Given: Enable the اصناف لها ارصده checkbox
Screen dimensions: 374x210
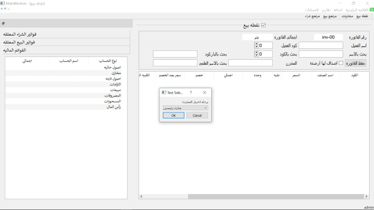Looking at the screenshot, I should click(x=341, y=63).
